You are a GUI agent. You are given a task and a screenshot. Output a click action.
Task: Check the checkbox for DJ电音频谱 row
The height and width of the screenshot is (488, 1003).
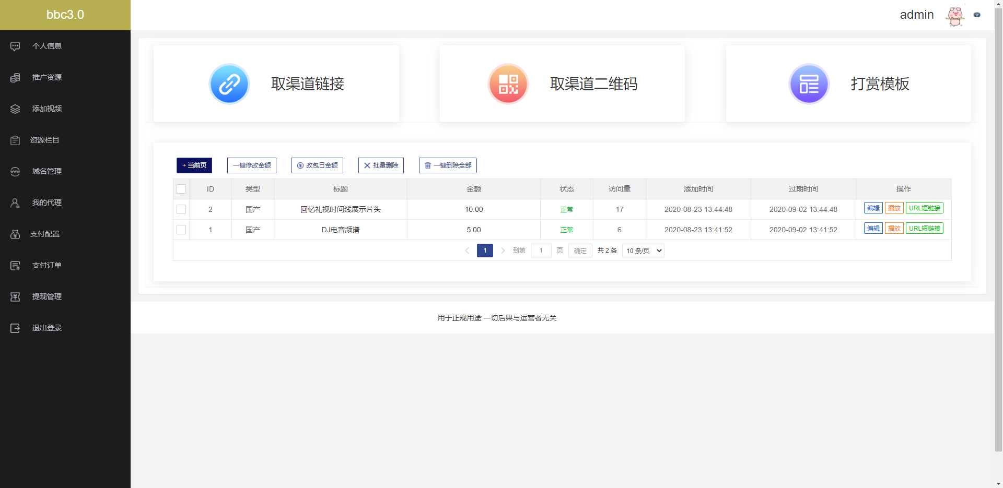(x=181, y=230)
